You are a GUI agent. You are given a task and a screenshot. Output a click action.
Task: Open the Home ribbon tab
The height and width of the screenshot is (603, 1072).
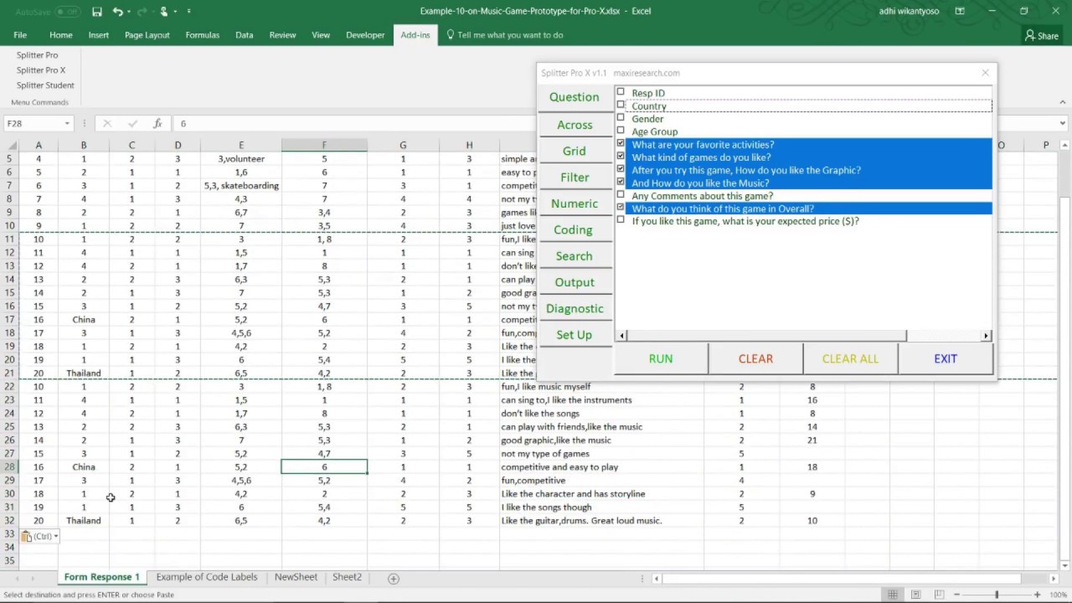tap(61, 35)
